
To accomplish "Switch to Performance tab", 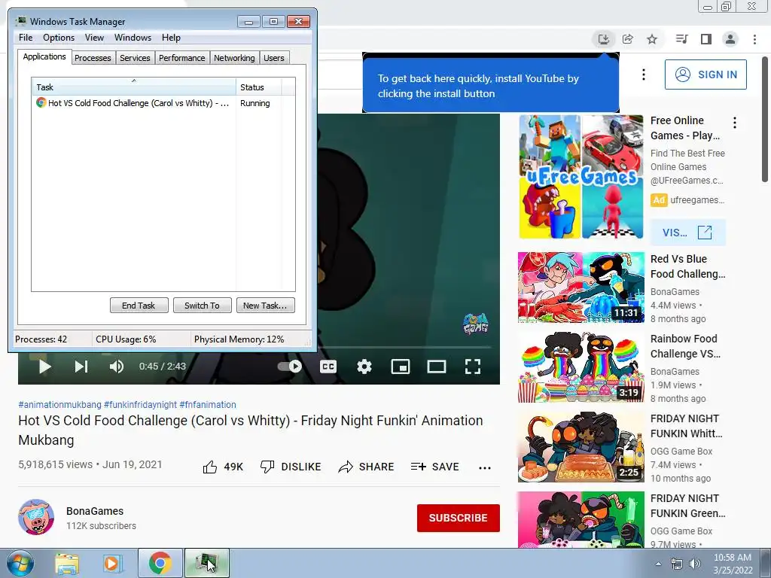I will [182, 58].
